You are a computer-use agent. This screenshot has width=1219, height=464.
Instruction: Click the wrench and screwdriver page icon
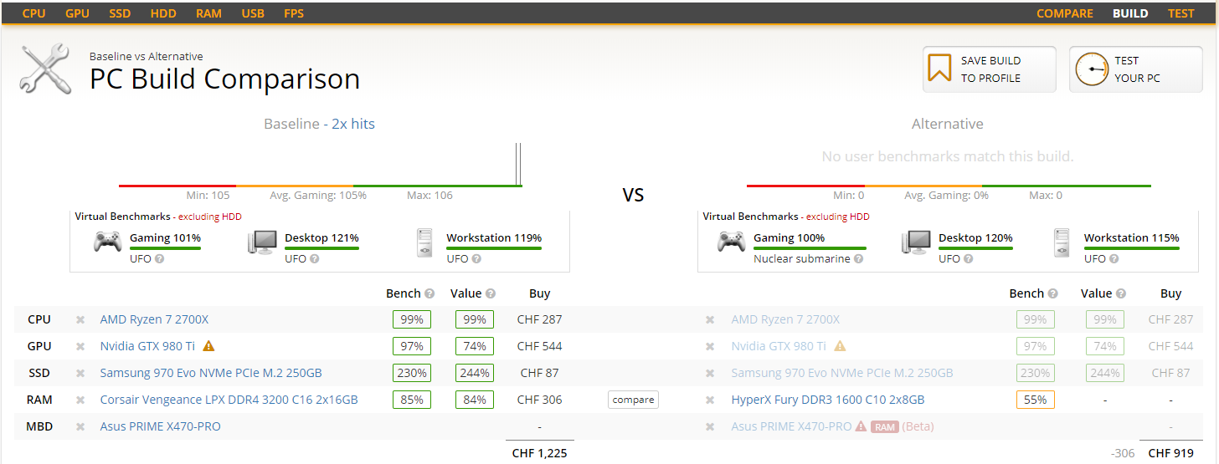click(x=44, y=69)
